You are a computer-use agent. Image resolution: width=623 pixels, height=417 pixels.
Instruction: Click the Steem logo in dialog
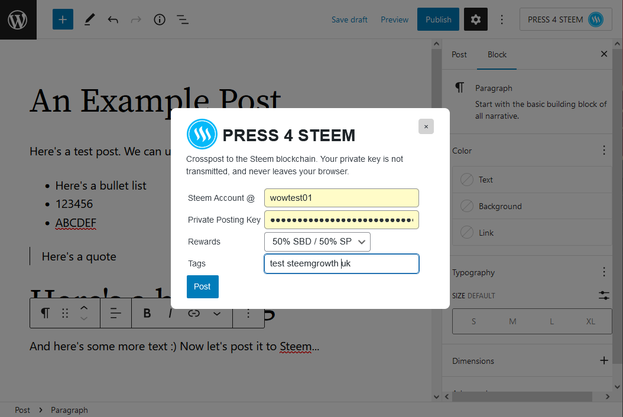click(x=202, y=134)
